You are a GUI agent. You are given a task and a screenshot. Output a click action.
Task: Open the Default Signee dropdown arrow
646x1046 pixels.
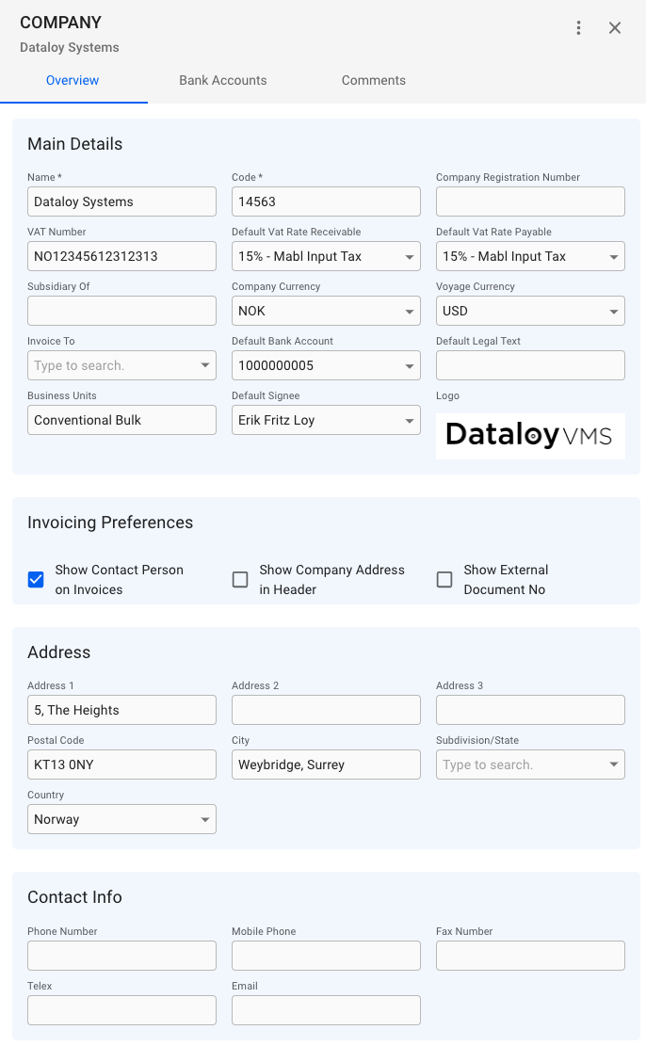(410, 420)
